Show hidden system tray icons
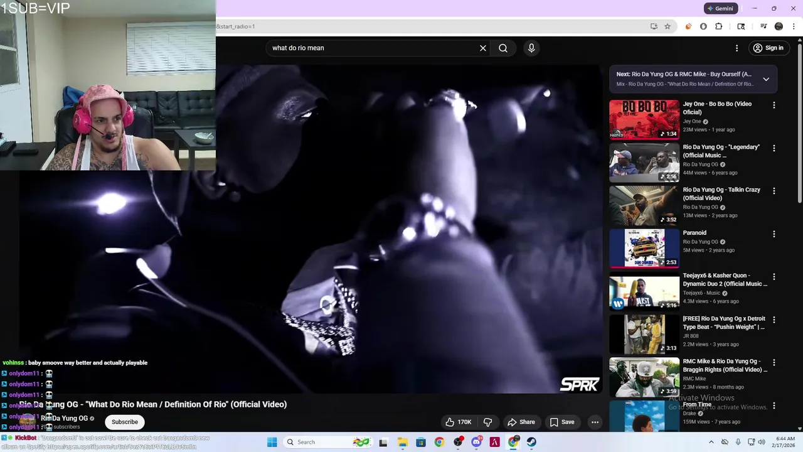803x452 pixels. 711,442
